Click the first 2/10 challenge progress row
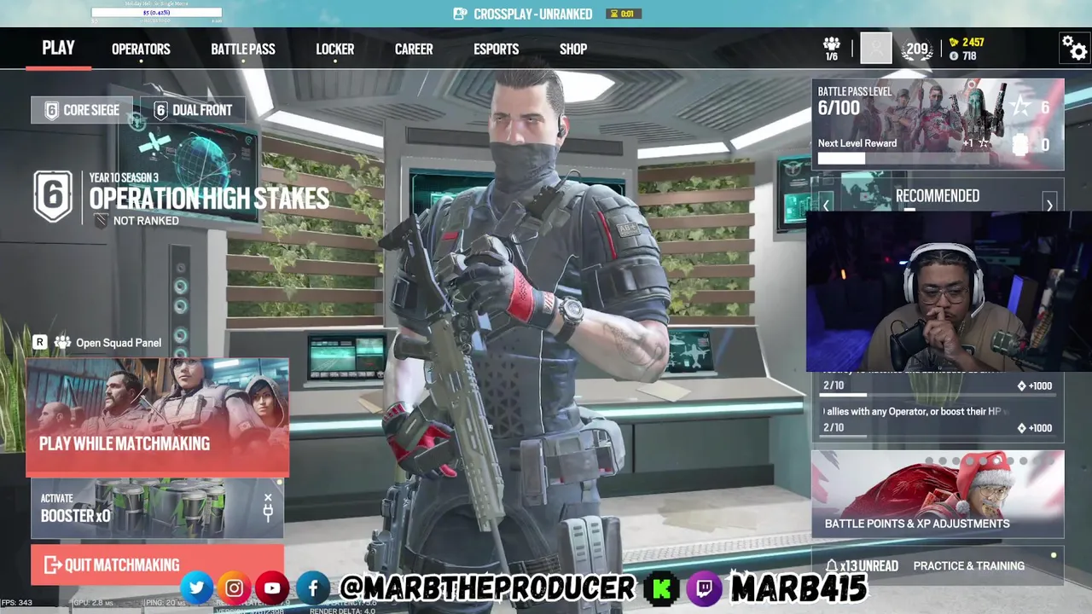The height and width of the screenshot is (614, 1092). [938, 388]
